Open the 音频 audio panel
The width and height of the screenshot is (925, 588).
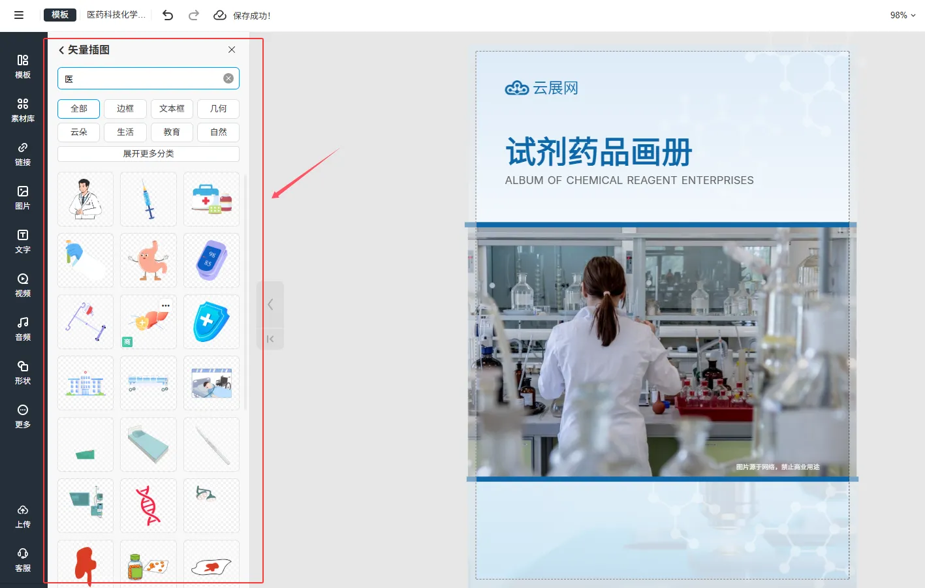point(23,328)
